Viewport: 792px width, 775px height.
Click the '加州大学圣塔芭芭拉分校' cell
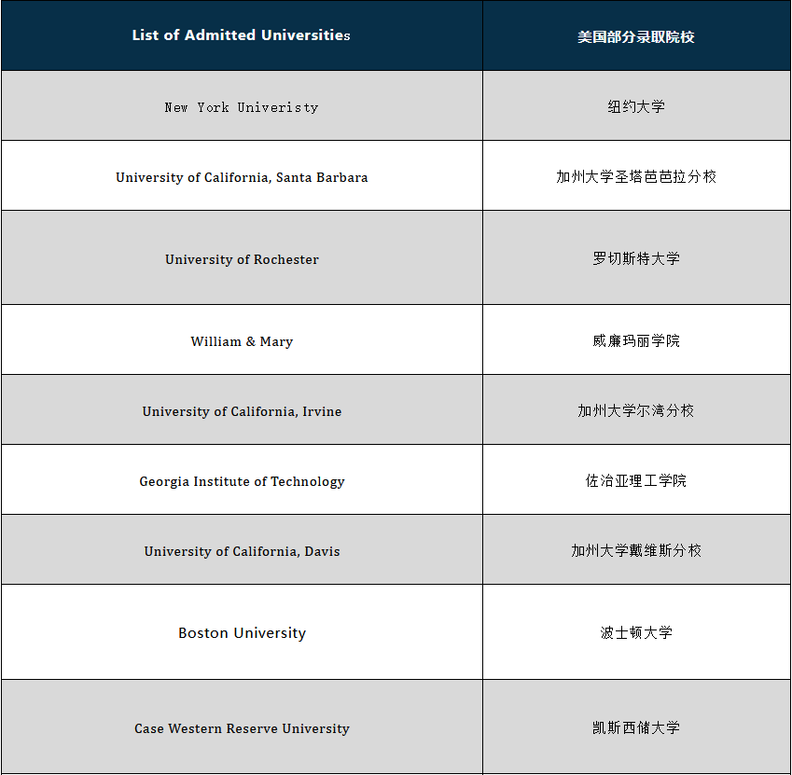click(636, 176)
